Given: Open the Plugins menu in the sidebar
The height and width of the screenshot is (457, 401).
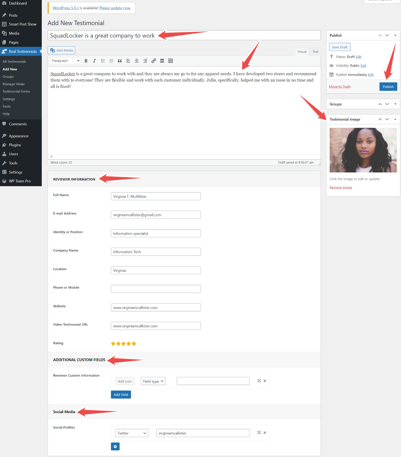Looking at the screenshot, I should click(x=15, y=145).
